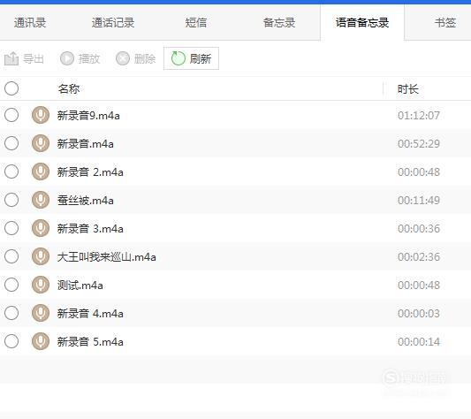Click the 时长 column header
471x419 pixels.
(408, 89)
